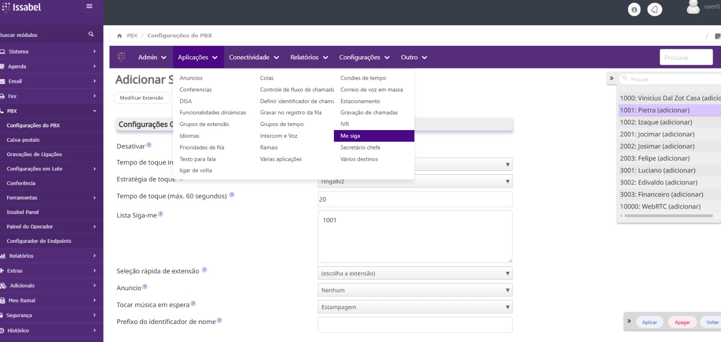
Task: Expand the Seleção rápida de extensão dropdown
Action: [x=415, y=273]
